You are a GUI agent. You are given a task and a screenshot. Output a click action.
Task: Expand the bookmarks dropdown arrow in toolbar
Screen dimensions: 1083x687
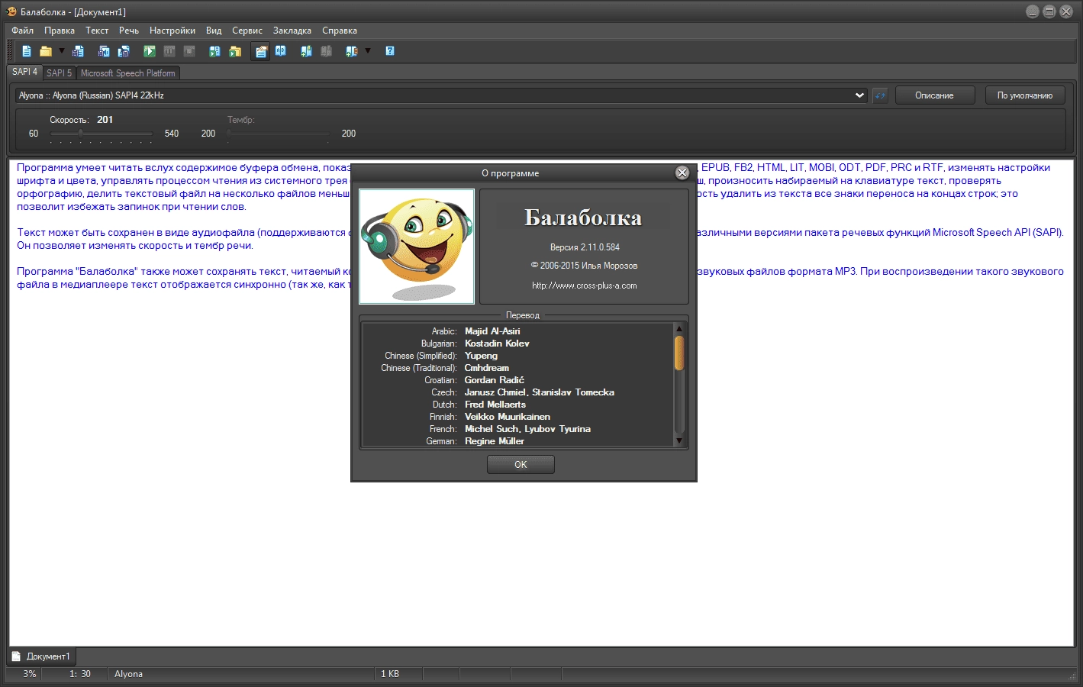pyautogui.click(x=368, y=51)
